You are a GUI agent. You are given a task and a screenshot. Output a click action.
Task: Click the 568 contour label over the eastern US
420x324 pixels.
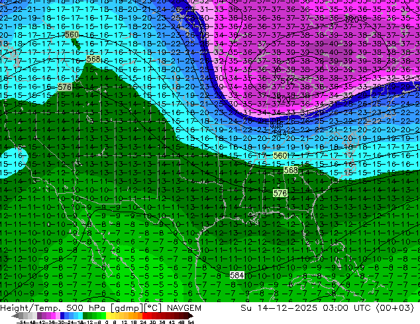[291, 170]
